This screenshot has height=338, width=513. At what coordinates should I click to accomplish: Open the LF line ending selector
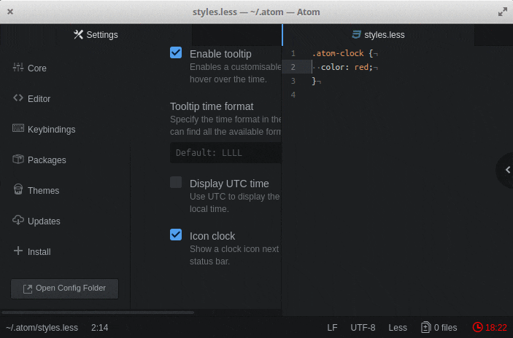(x=332, y=328)
